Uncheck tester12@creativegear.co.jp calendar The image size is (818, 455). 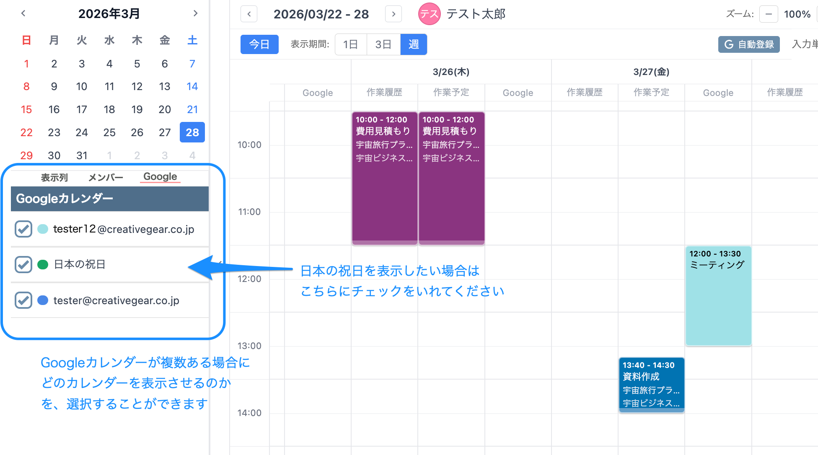point(23,229)
